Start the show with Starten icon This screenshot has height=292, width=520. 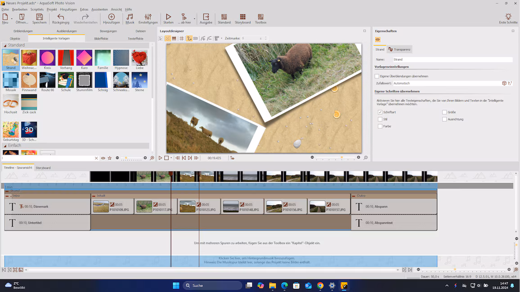click(168, 18)
